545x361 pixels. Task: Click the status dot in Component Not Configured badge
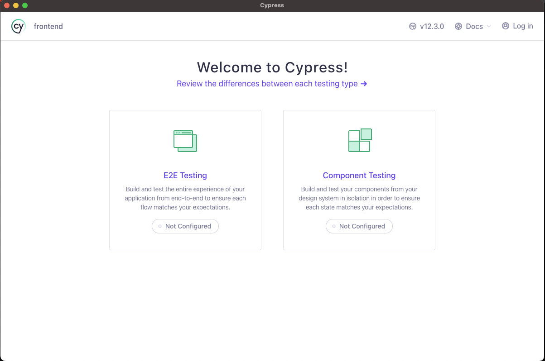[334, 226]
